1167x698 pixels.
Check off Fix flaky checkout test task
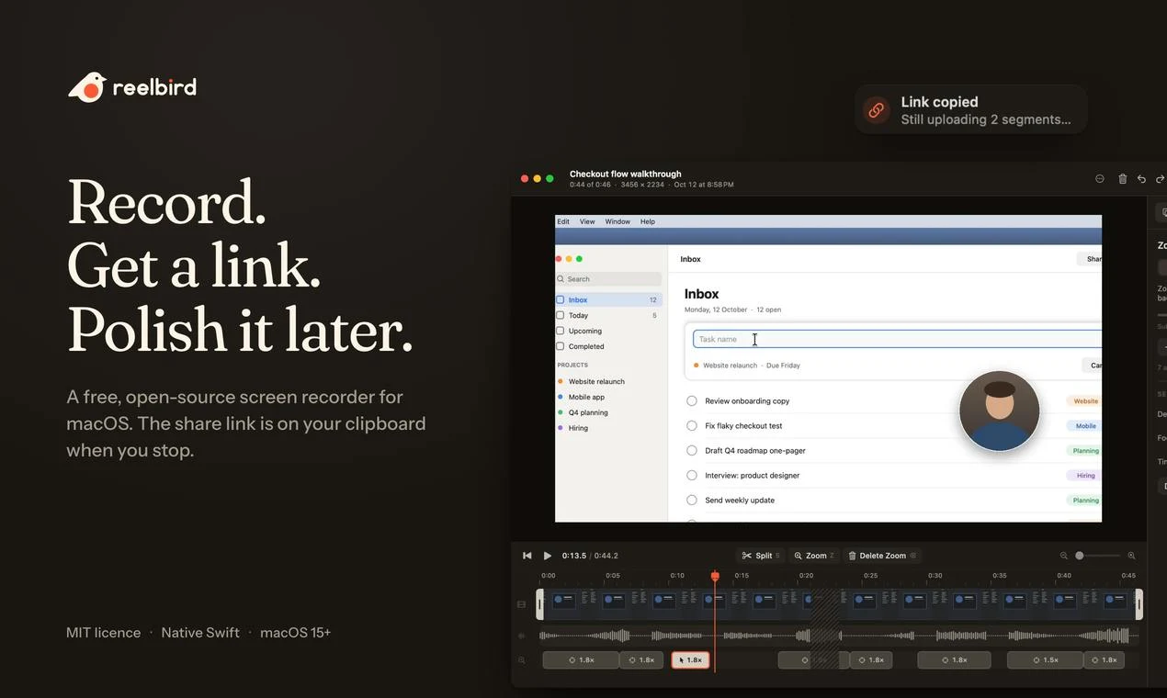692,426
